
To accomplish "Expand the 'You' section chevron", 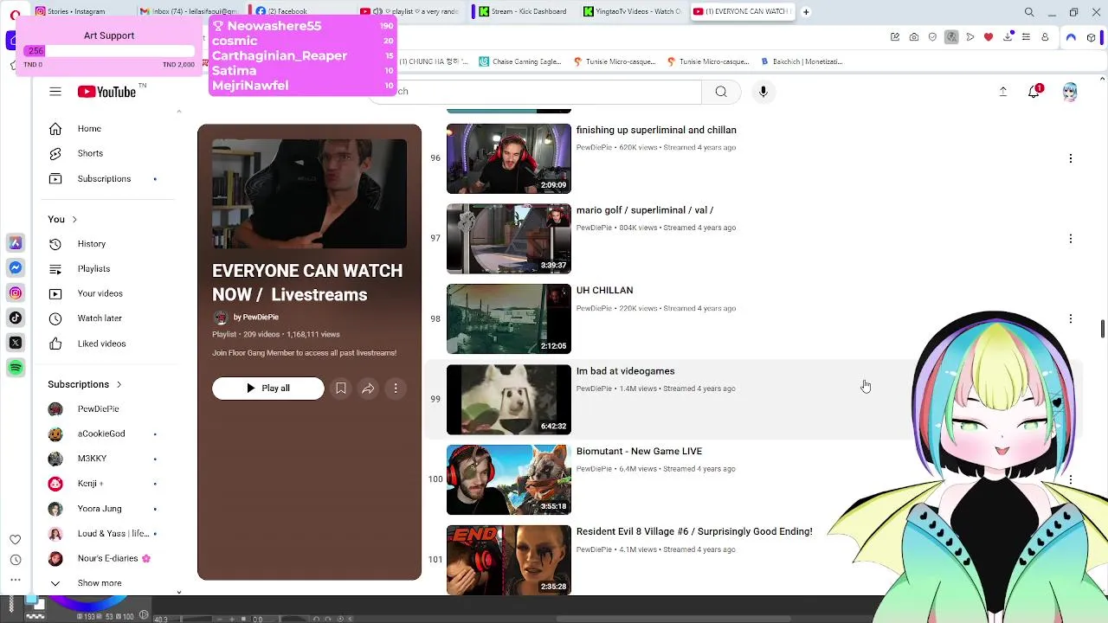I will tap(74, 220).
